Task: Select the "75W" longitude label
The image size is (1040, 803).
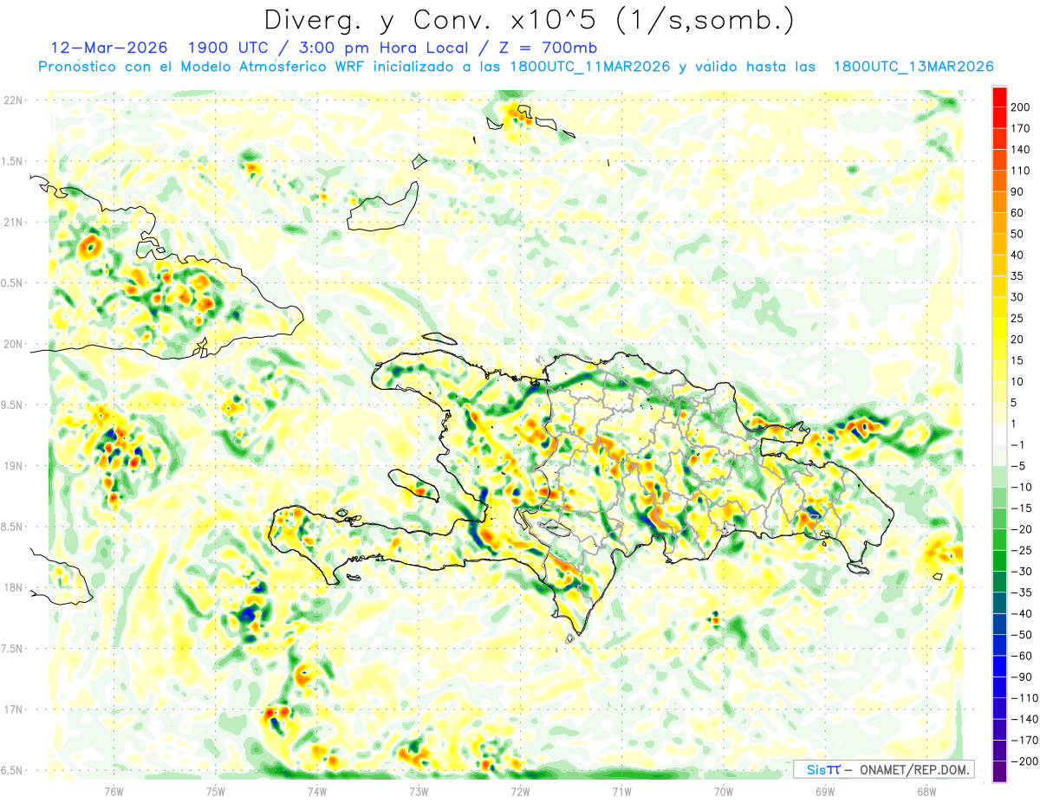Action: [x=216, y=790]
